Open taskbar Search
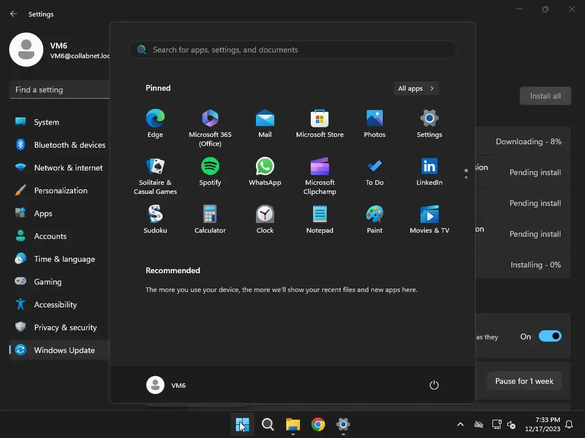This screenshot has height=438, width=585. pos(267,424)
